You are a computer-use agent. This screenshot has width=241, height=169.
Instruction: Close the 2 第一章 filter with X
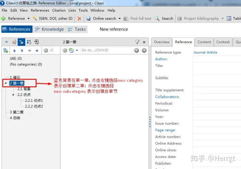pos(144,42)
